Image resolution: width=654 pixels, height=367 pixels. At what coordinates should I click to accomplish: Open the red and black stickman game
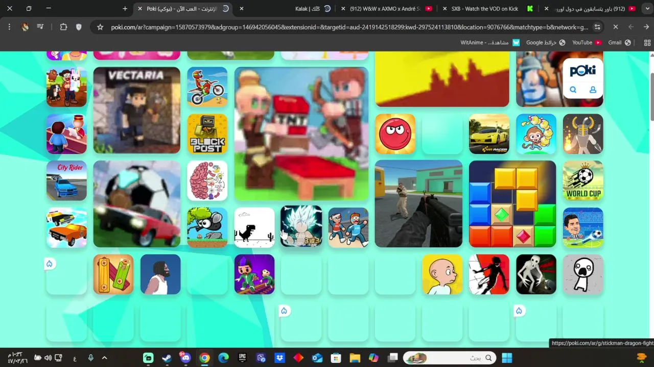[489, 274]
